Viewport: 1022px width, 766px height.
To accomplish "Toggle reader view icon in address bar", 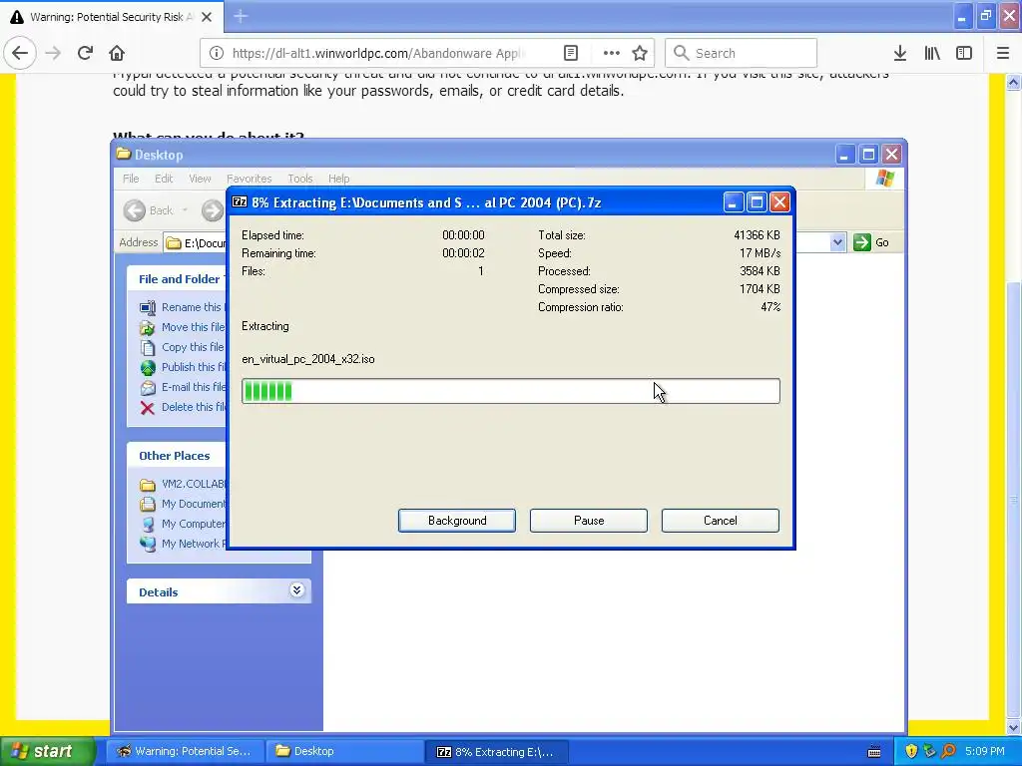I will pyautogui.click(x=570, y=53).
